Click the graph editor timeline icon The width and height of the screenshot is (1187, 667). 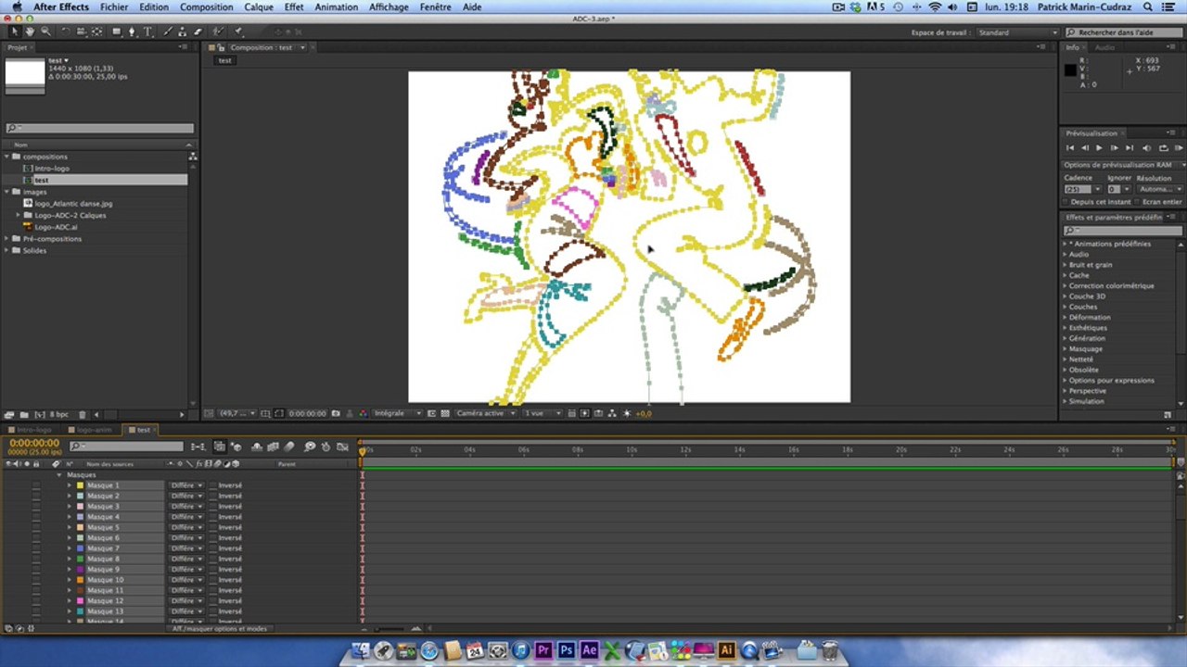pos(342,447)
